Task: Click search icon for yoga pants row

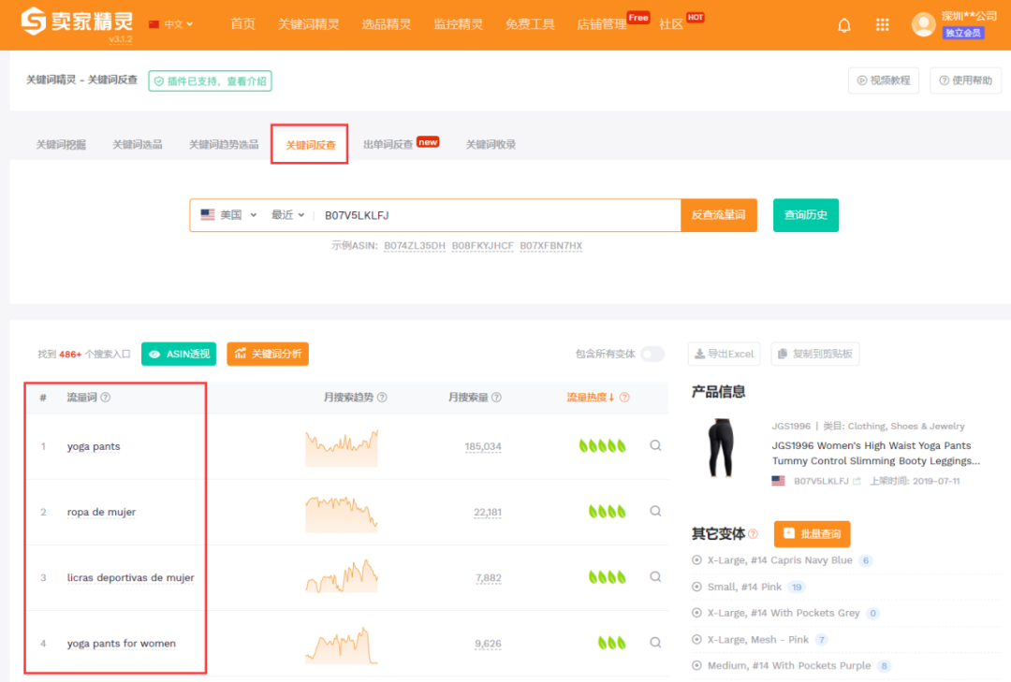Action: pos(655,445)
